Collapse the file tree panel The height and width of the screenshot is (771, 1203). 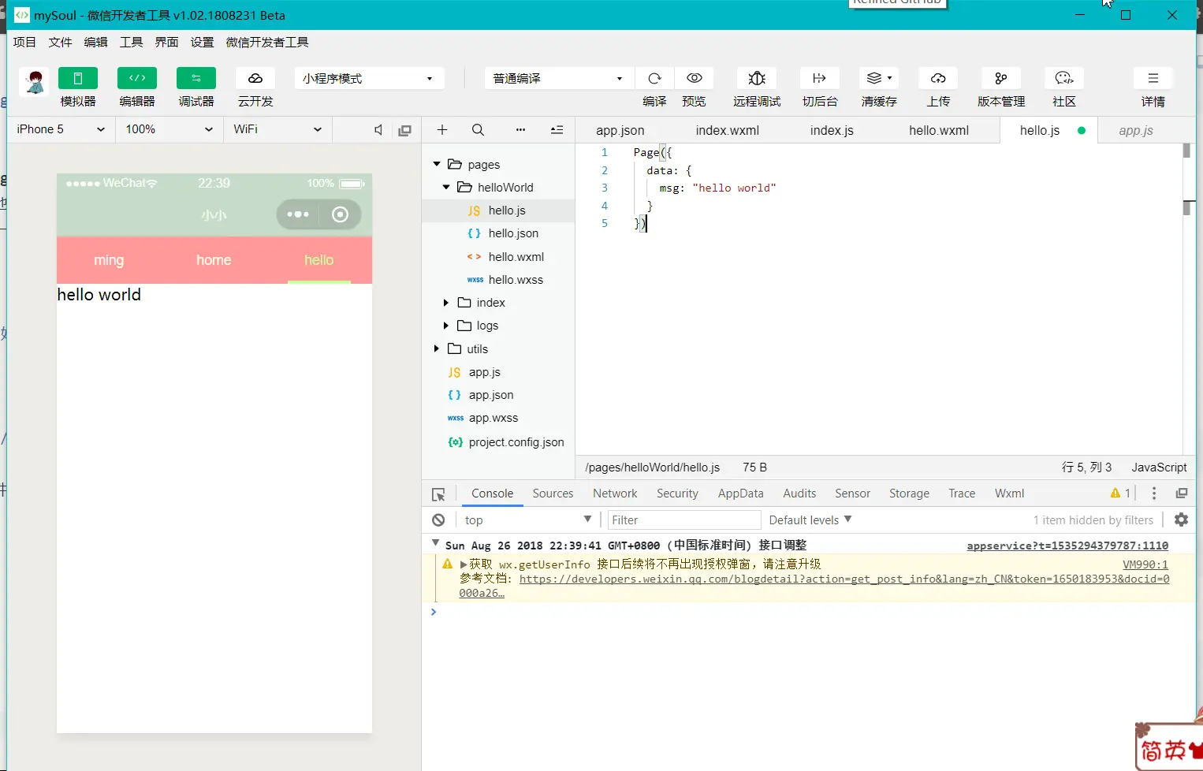557,130
